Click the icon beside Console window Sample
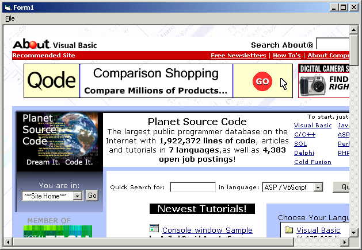Viewport: 362px width, 250px height. click(x=154, y=228)
